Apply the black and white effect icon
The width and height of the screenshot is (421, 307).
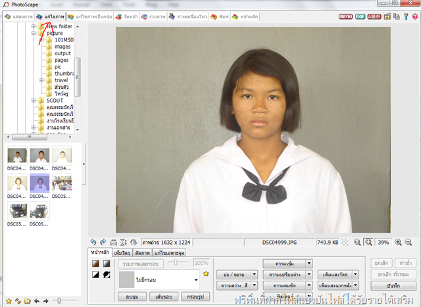[x=95, y=275]
